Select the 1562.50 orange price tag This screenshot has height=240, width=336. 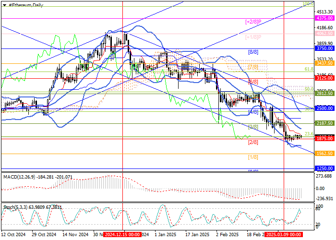[x=325, y=154]
